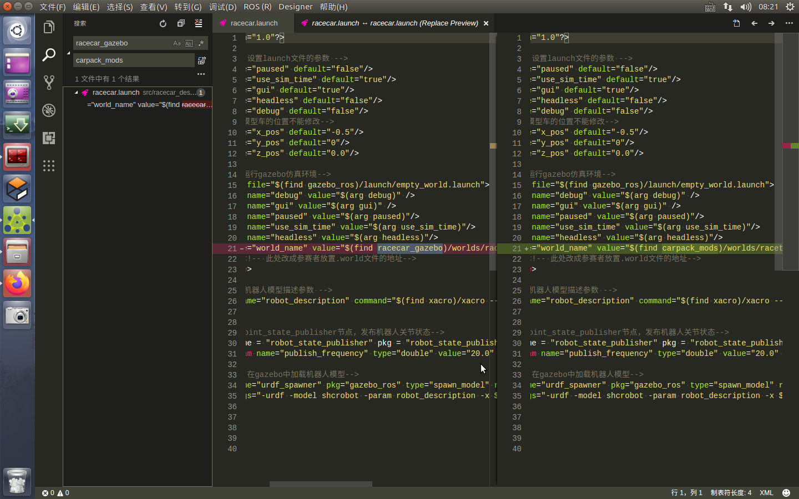
Task: Open 编辑(E) menu
Action: click(86, 7)
